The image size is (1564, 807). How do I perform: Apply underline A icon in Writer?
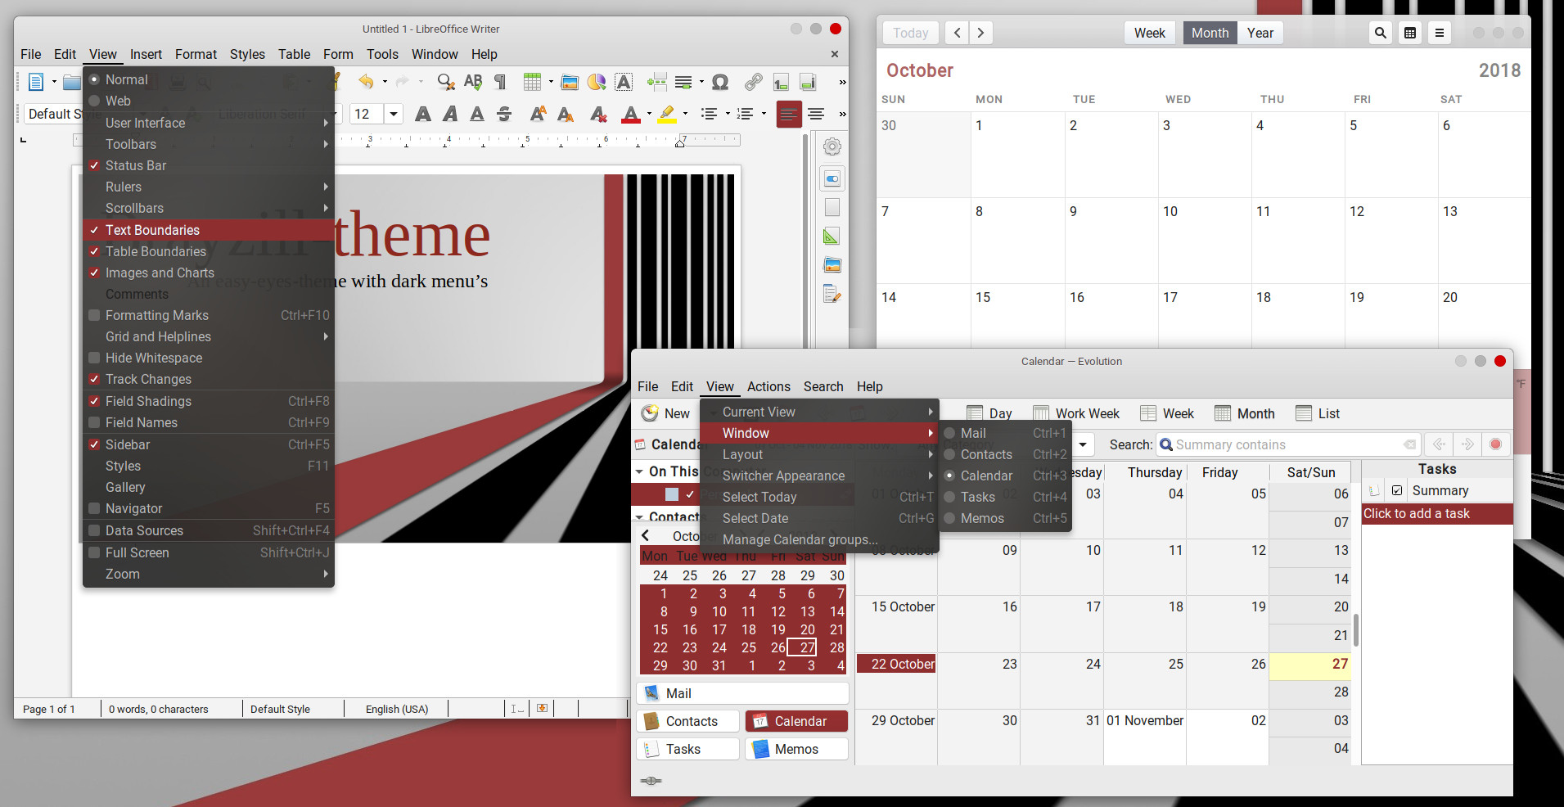477,114
